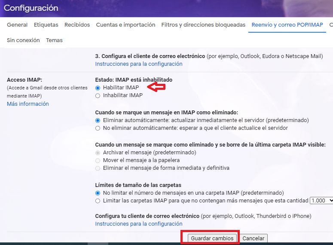Go to Cuentas e importación tab
Image resolution: width=333 pixels, height=245 pixels.
pyautogui.click(x=125, y=25)
